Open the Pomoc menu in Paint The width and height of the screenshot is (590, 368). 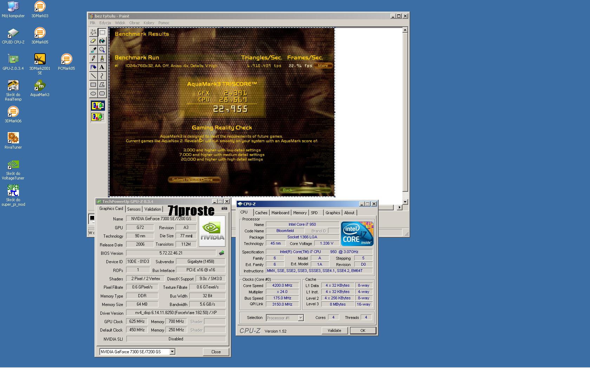tap(164, 23)
